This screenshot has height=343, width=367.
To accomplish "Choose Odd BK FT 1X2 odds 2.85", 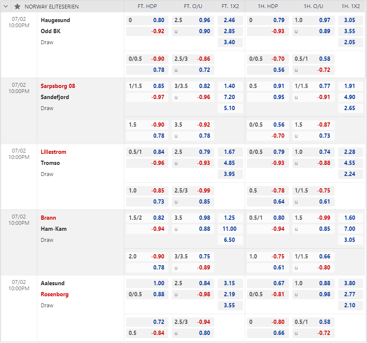I will (230, 31).
